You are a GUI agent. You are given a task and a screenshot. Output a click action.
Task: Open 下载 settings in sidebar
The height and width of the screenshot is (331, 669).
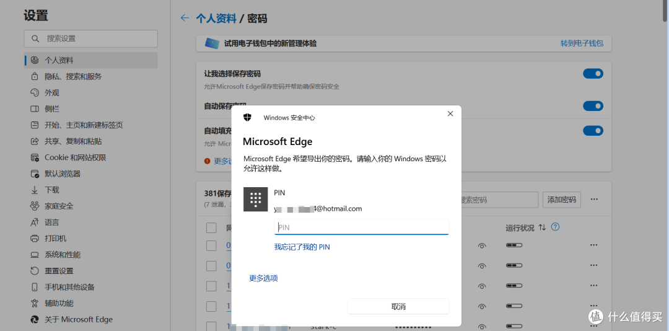point(91,190)
